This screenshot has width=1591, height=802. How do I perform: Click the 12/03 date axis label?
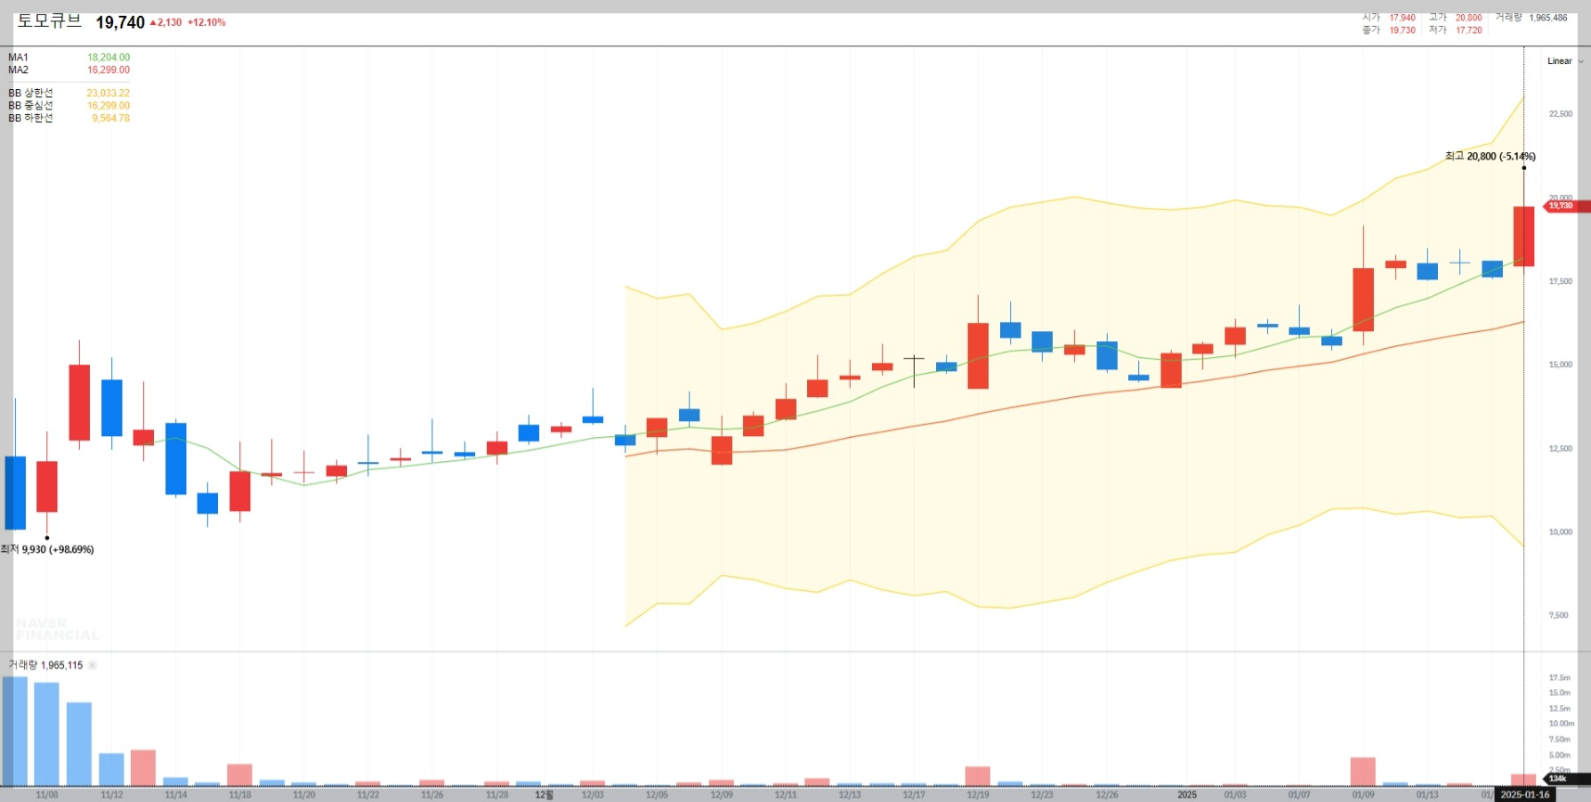click(593, 795)
